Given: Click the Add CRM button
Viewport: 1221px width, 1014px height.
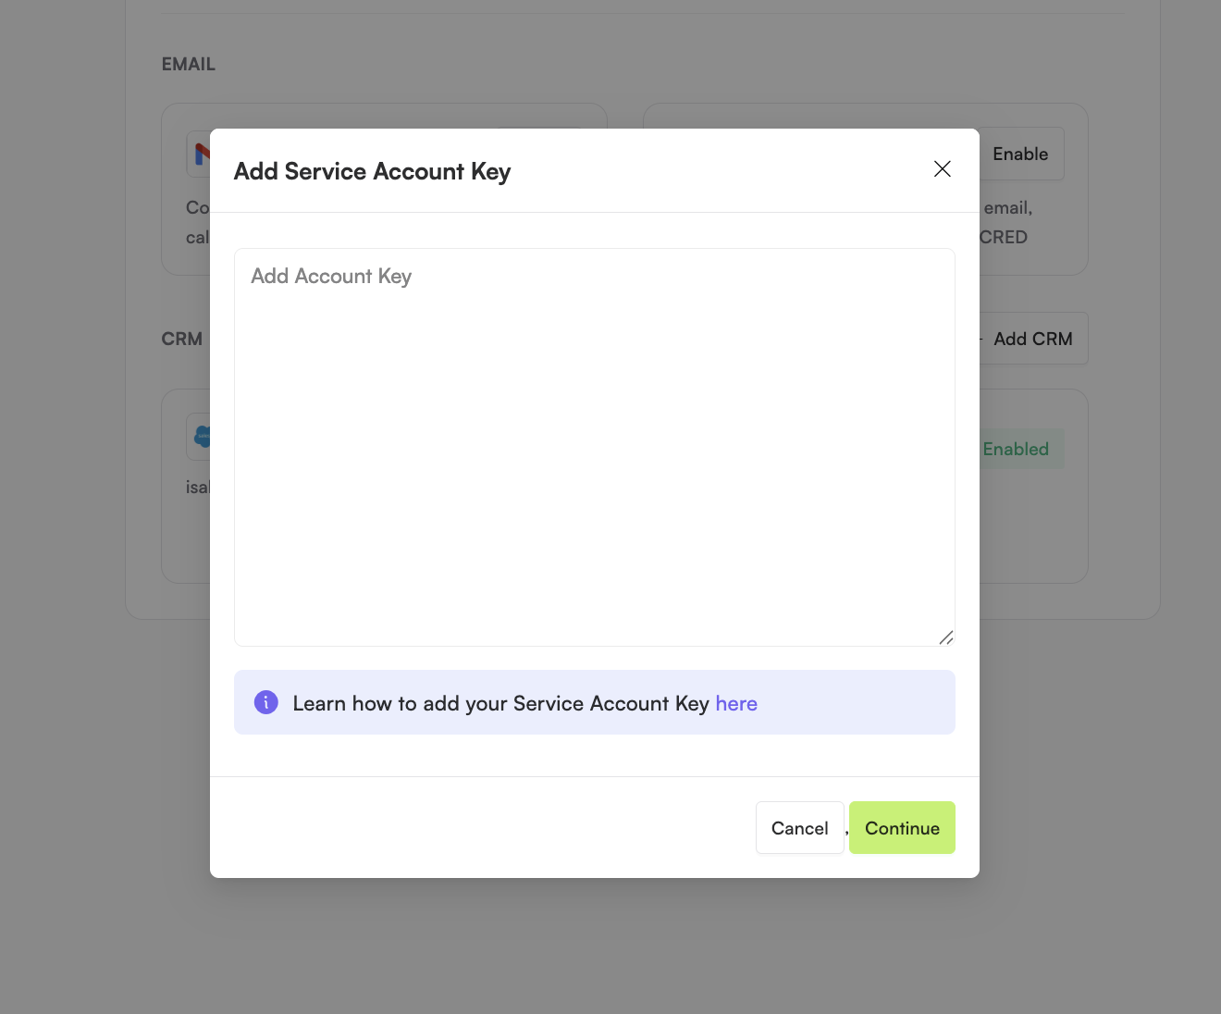Looking at the screenshot, I should pos(1033,339).
